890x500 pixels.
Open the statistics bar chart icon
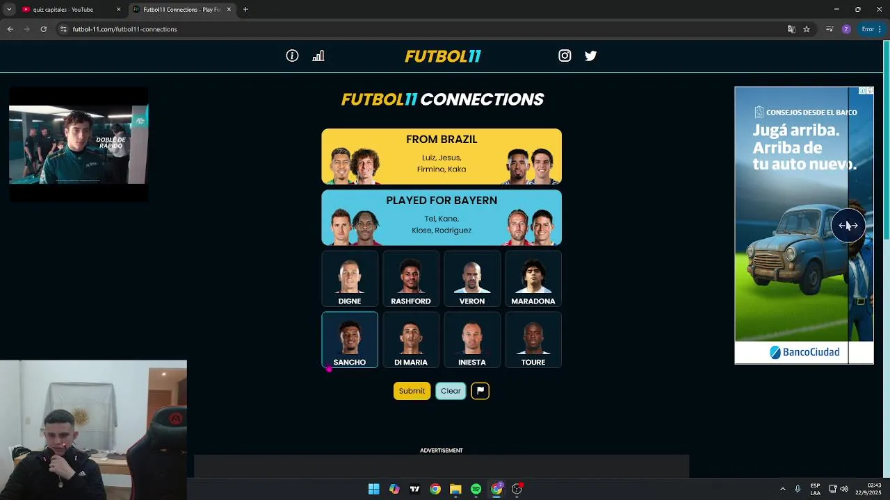318,56
